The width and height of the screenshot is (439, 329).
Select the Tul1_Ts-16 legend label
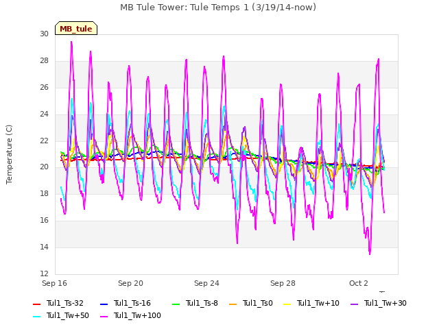pos(132,303)
